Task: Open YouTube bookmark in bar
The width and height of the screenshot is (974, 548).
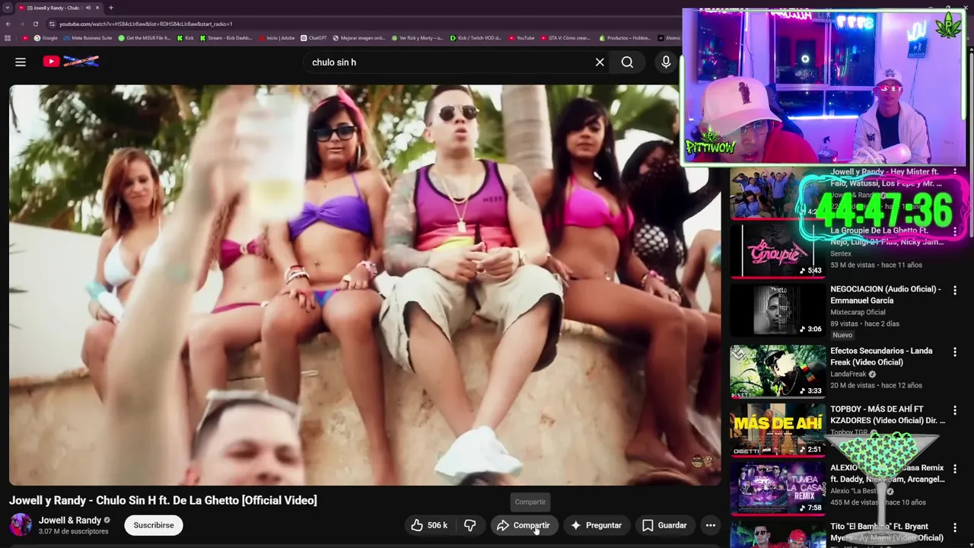Action: pyautogui.click(x=521, y=38)
